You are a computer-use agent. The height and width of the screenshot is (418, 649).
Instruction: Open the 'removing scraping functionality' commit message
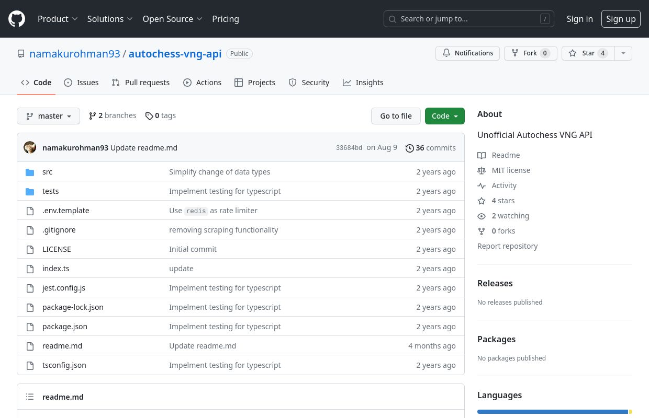coord(223,230)
